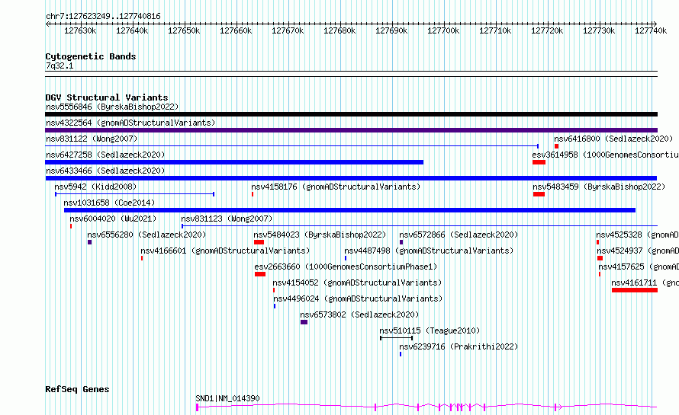The image size is (679, 415).
Task: Open nsv6573802 (Sedlazeck2020) label
Action: (359, 314)
